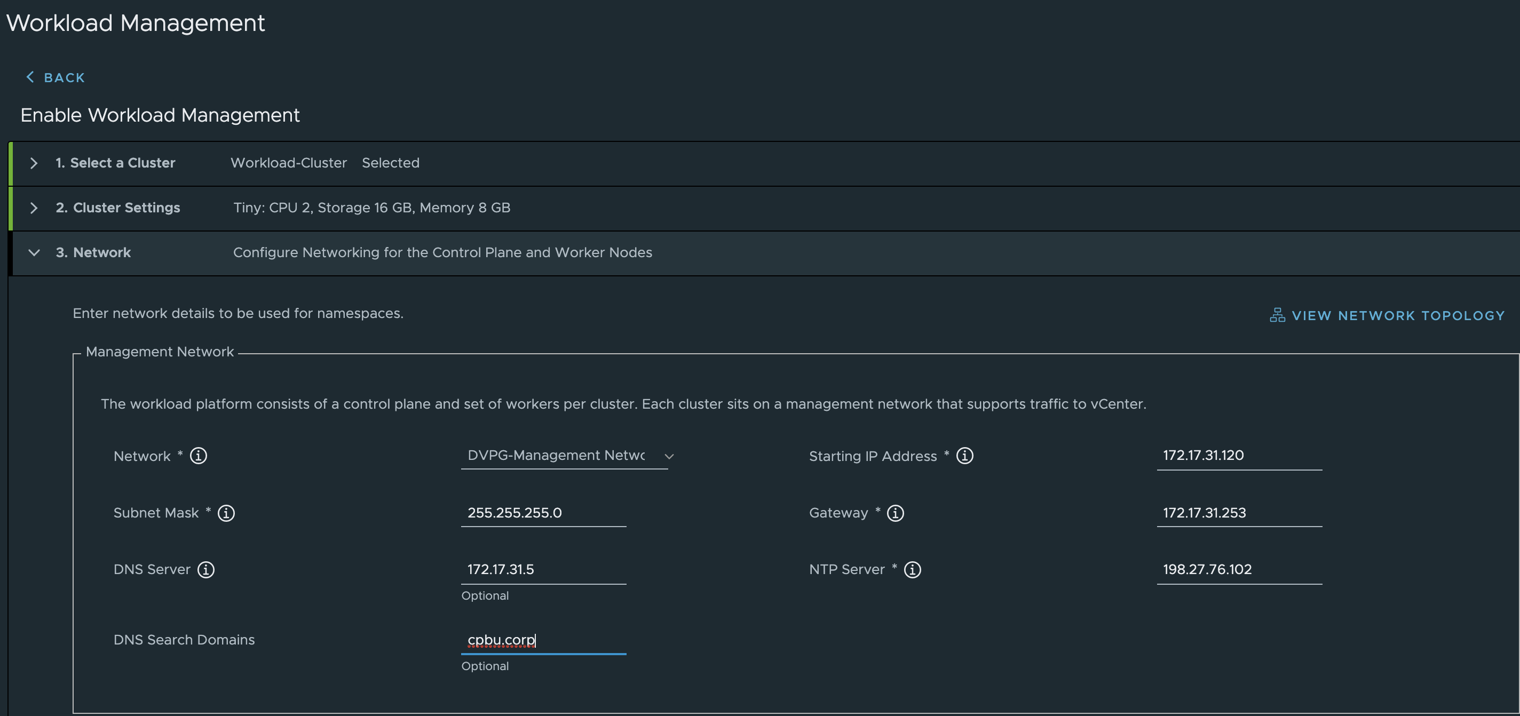
Task: Collapse the Network step section
Action: coord(34,252)
